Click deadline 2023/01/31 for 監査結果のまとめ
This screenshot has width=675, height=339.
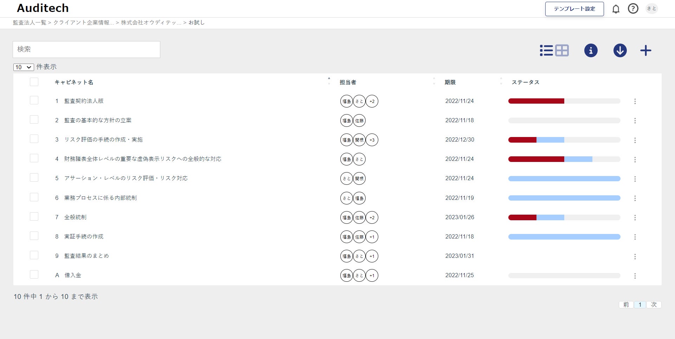point(459,256)
